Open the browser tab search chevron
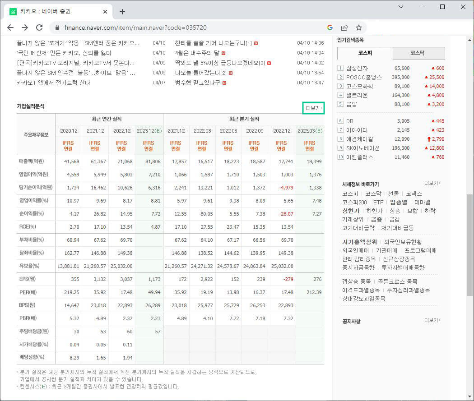The image size is (474, 401). pyautogui.click(x=402, y=8)
